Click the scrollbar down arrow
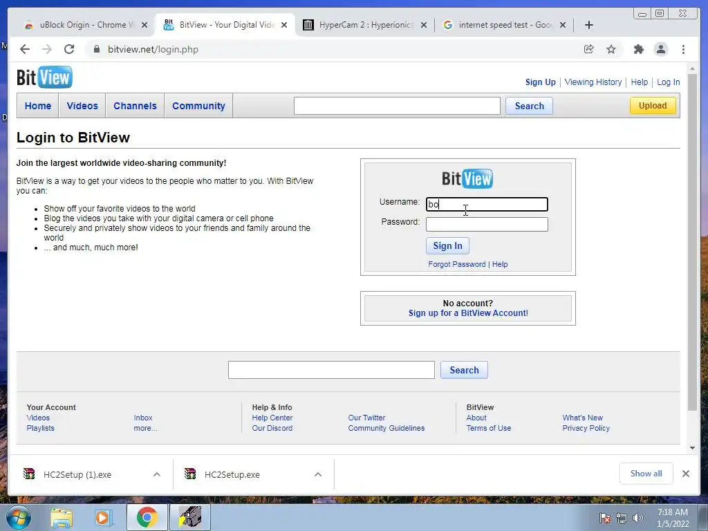Viewport: 708px width, 531px height. click(x=692, y=448)
